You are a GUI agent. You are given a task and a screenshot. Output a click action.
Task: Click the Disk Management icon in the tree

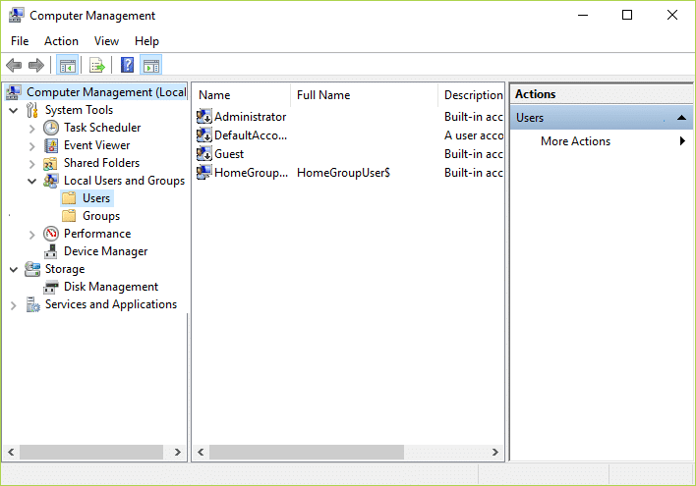51,287
